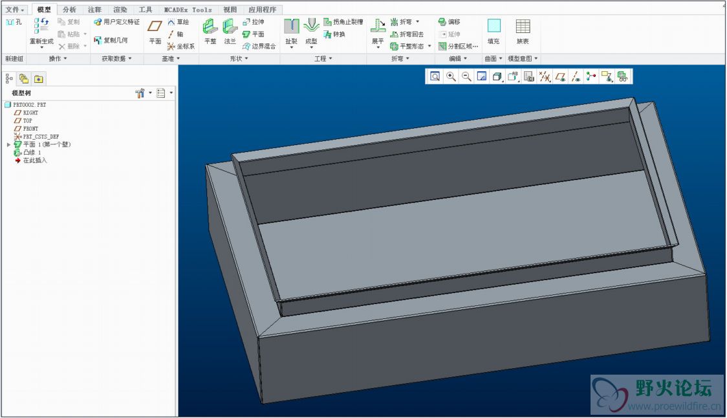Open the display style cube icon
727x418 pixels.
coord(497,76)
